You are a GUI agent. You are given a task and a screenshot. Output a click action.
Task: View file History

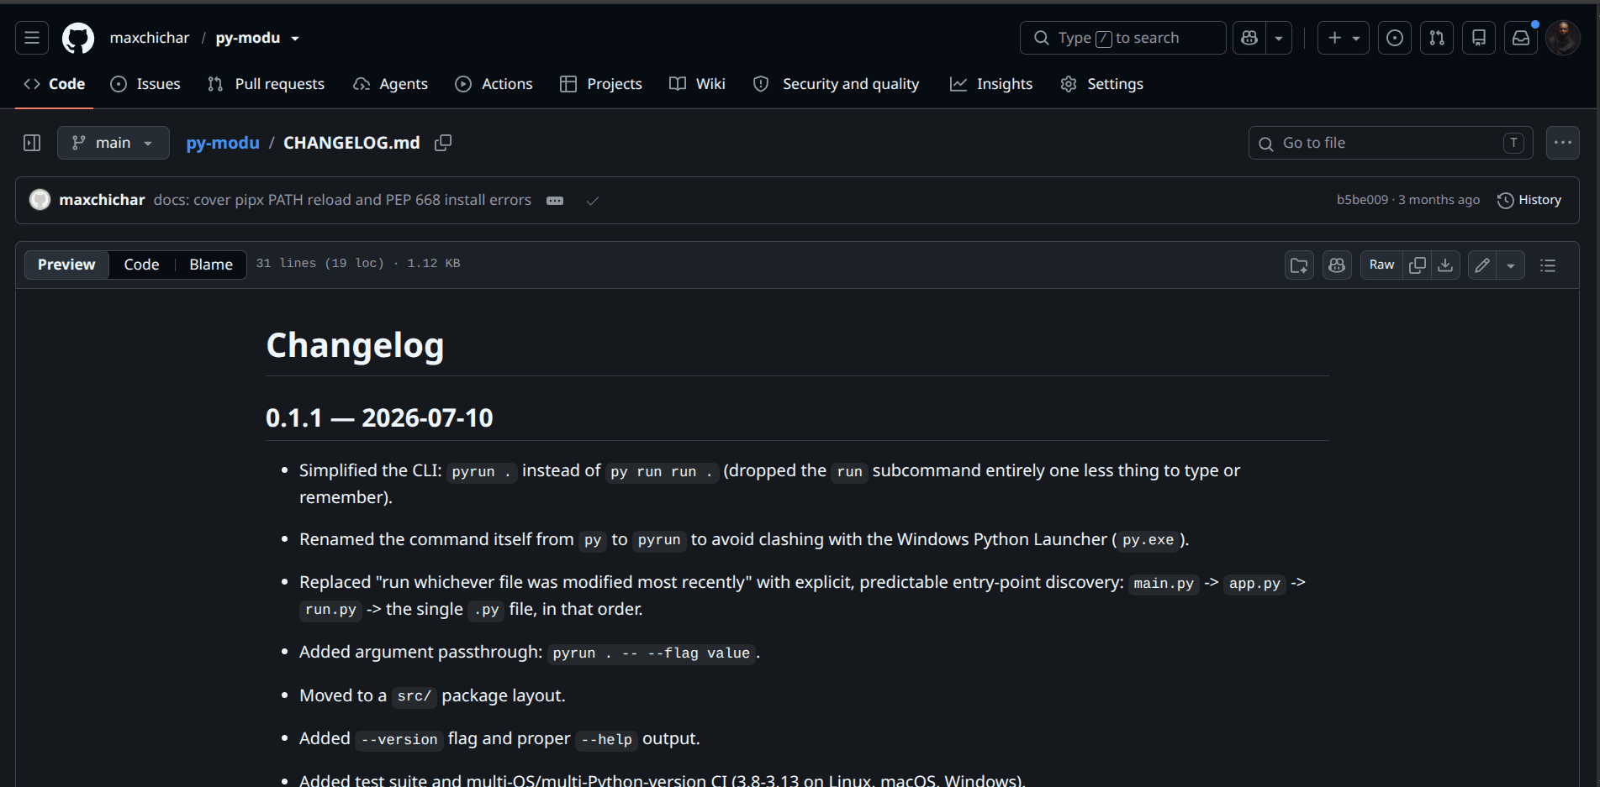tap(1529, 200)
